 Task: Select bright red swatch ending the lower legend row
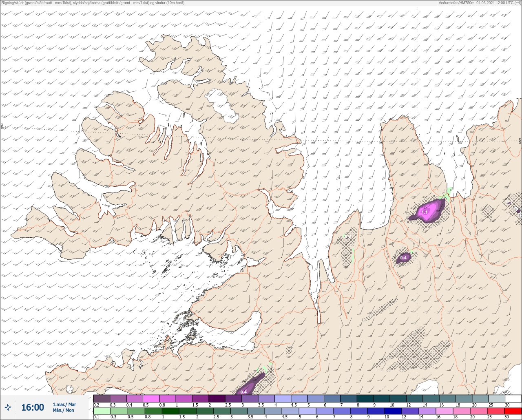coord(513,411)
